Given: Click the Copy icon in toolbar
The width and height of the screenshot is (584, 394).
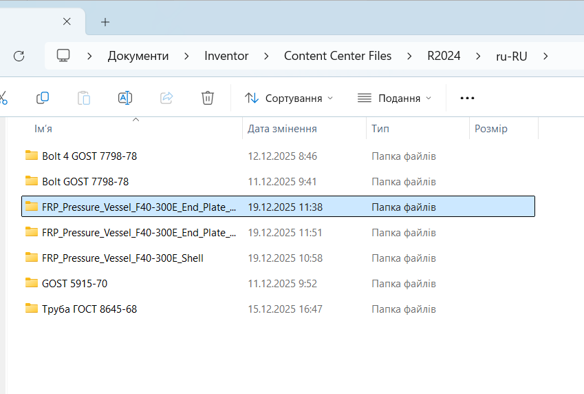Looking at the screenshot, I should (x=43, y=98).
